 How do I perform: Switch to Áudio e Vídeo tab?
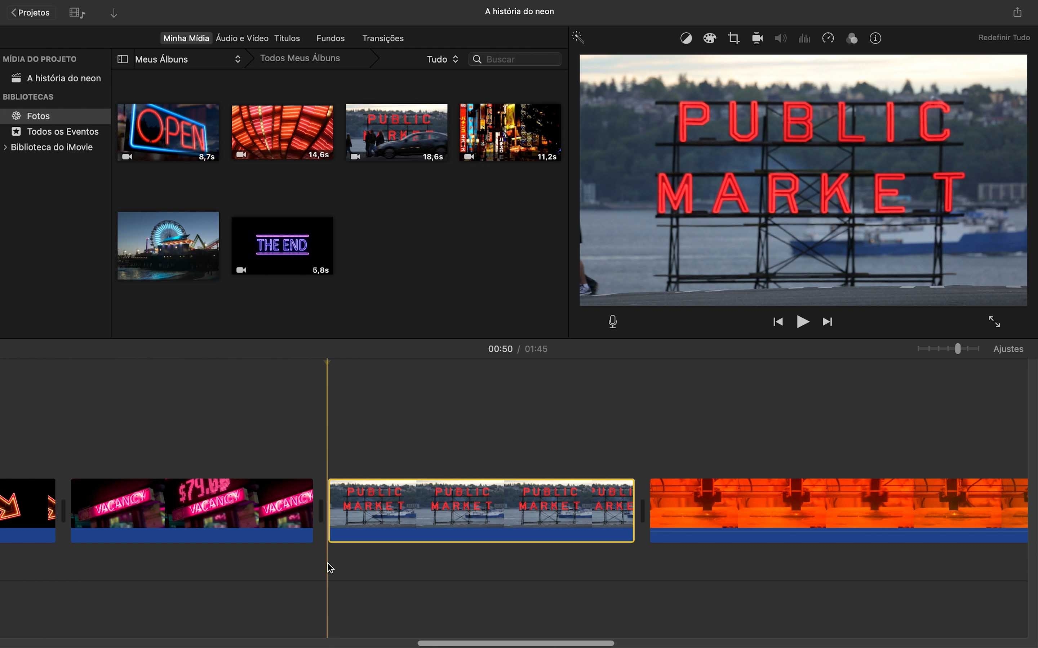(x=242, y=38)
